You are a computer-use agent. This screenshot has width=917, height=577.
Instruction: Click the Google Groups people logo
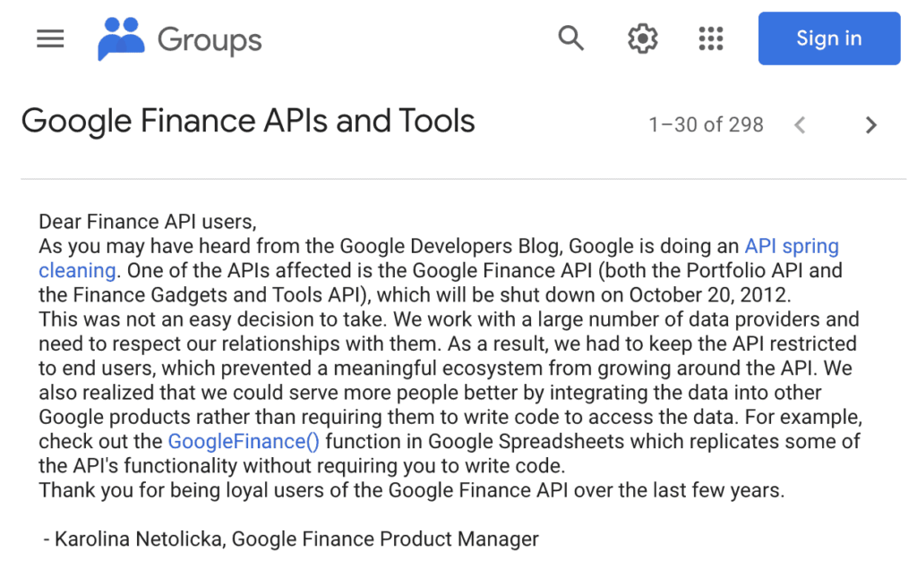[121, 38]
